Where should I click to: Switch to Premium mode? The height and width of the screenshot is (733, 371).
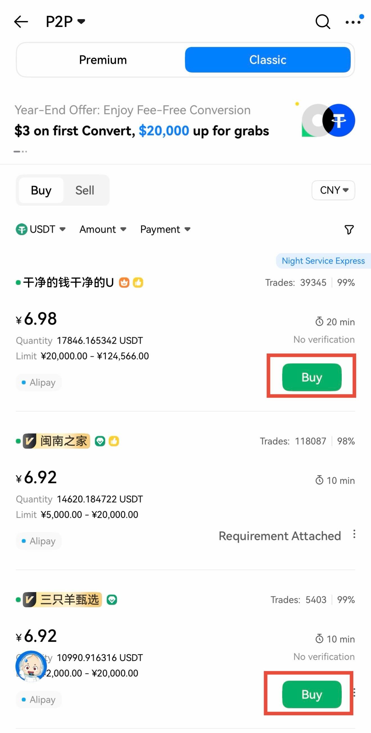pyautogui.click(x=103, y=60)
